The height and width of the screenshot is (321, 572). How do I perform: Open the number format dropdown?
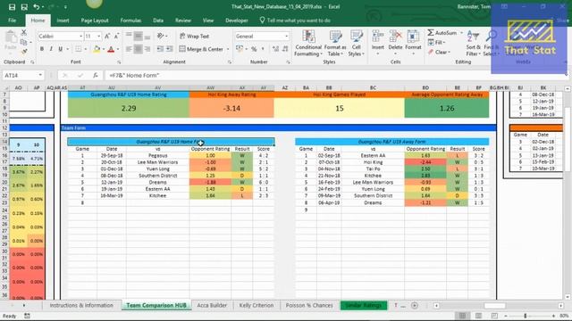coord(286,37)
